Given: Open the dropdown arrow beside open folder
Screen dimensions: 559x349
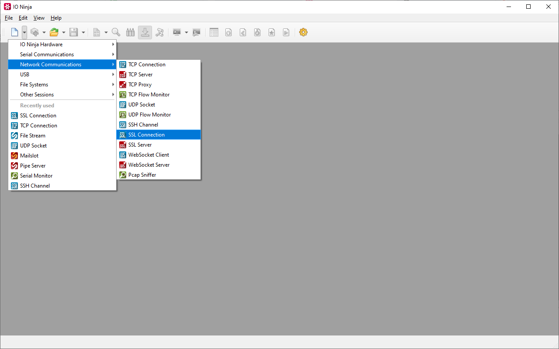Looking at the screenshot, I should click(x=64, y=32).
